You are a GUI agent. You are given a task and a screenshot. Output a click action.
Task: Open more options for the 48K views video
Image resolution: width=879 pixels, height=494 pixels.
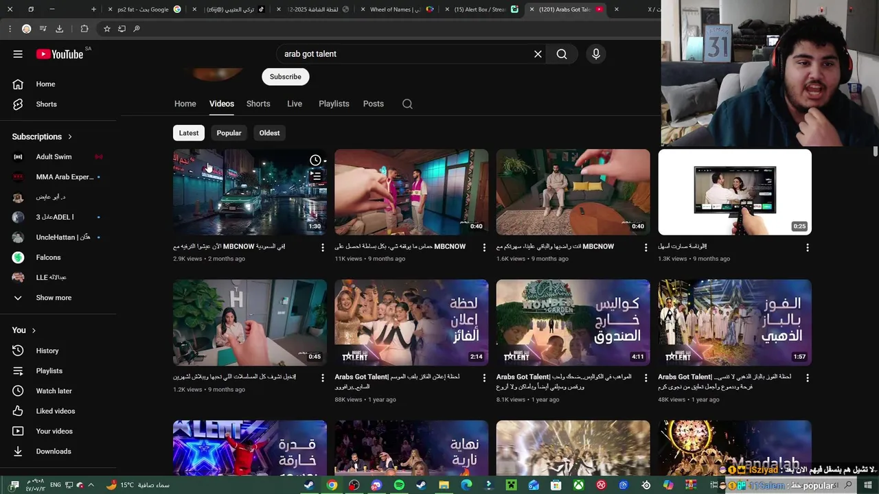pos(808,378)
